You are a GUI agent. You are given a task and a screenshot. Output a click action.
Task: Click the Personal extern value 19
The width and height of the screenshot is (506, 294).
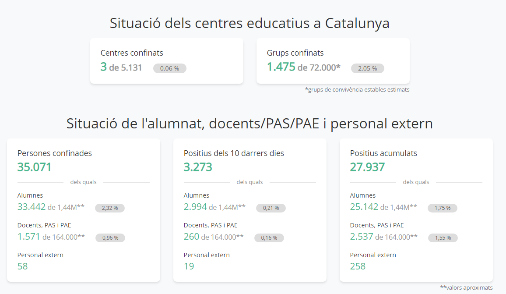(189, 266)
